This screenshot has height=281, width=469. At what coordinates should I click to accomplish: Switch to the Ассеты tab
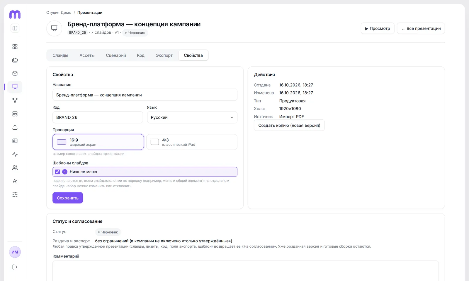tap(87, 55)
